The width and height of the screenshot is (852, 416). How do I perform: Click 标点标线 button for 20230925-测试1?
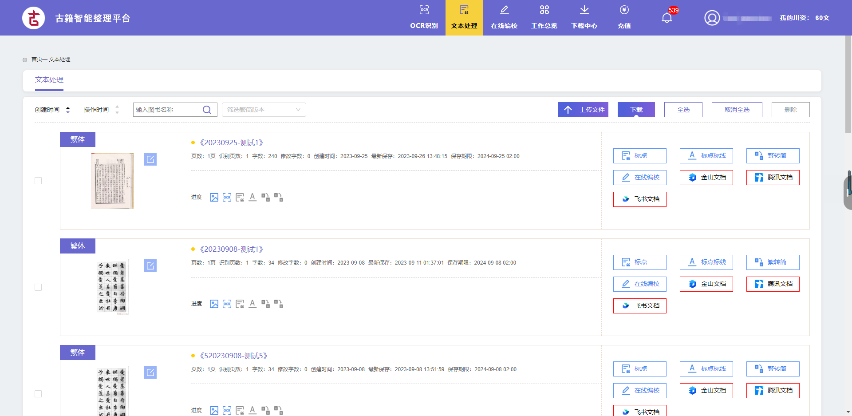706,156
